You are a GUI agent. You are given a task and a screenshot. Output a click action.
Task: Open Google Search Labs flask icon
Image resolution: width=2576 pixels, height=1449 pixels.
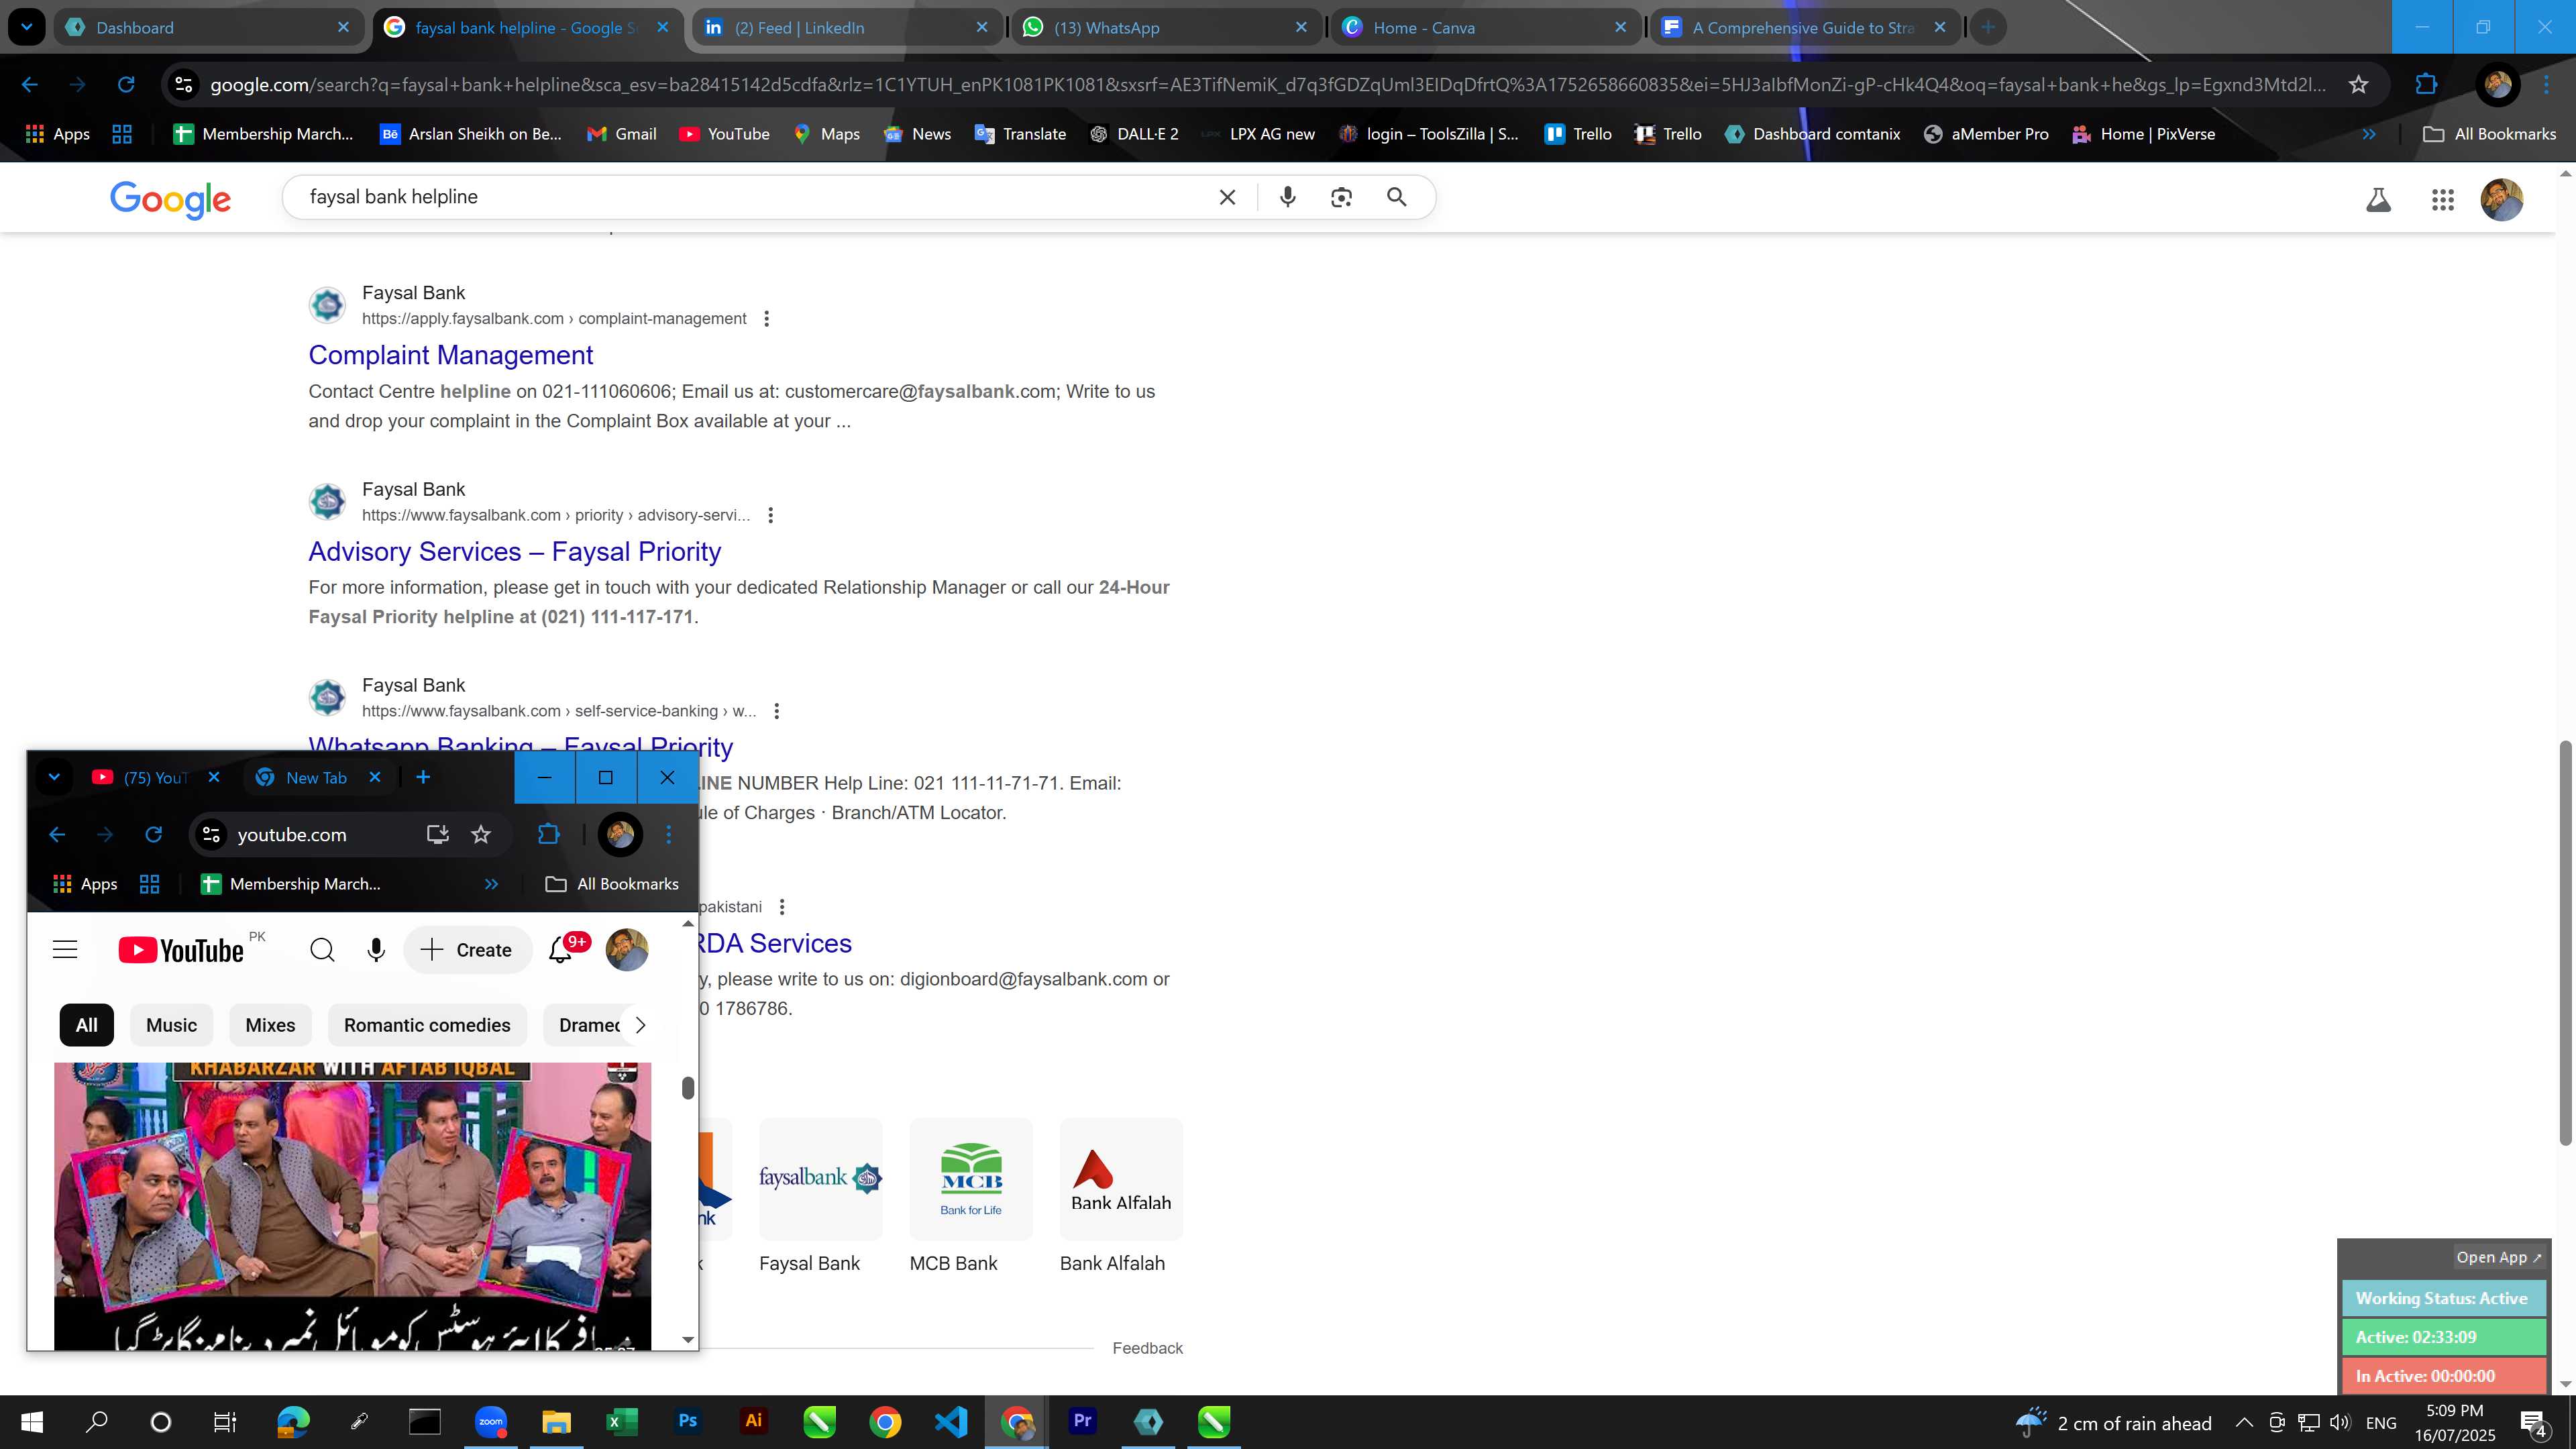coord(2378,200)
